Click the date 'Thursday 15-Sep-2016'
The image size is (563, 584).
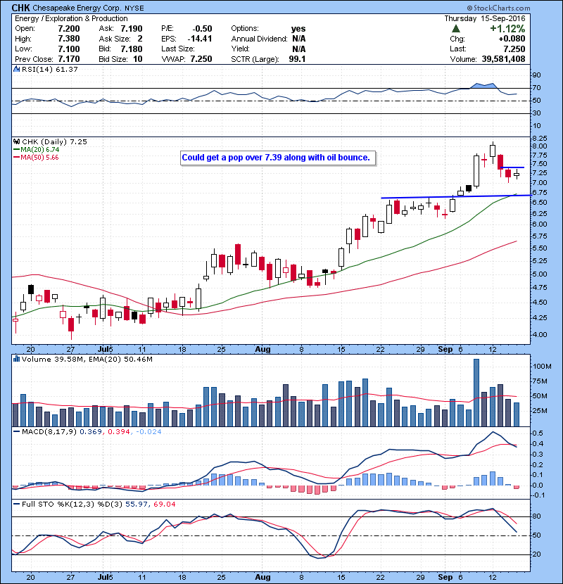(485, 18)
